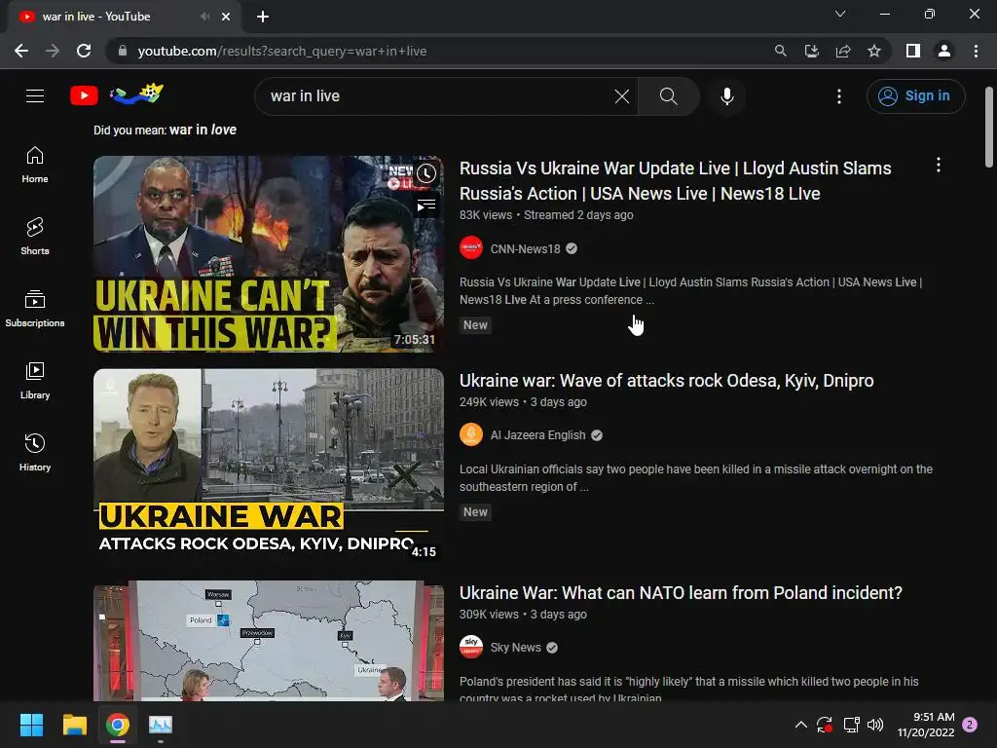The width and height of the screenshot is (997, 748).
Task: Open a new browser tab
Action: 263,17
